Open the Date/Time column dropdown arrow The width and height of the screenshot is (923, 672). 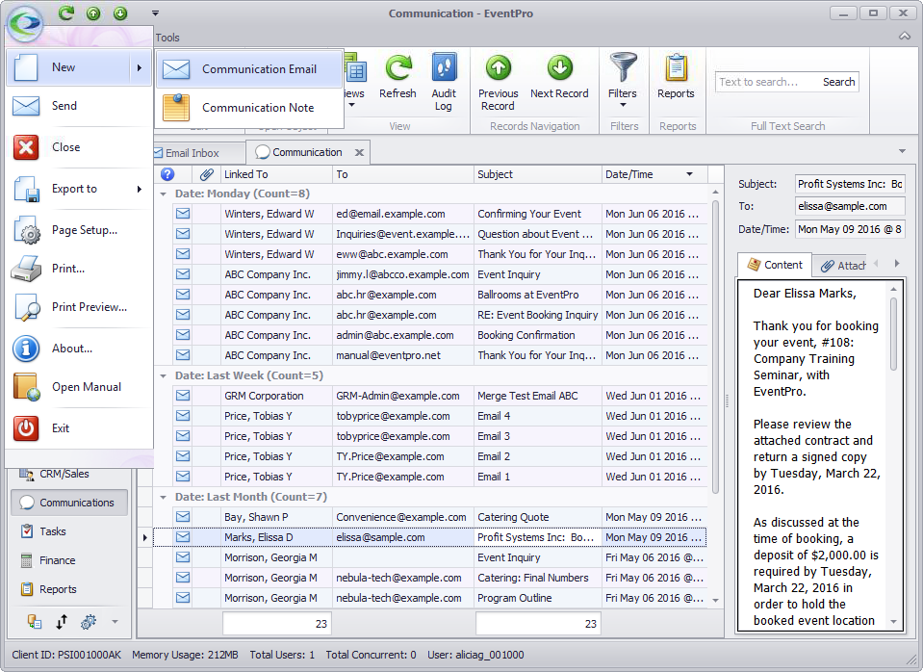pyautogui.click(x=689, y=174)
